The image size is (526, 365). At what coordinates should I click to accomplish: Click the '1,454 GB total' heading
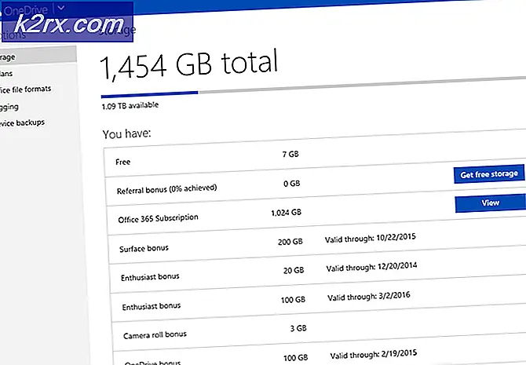(x=189, y=64)
